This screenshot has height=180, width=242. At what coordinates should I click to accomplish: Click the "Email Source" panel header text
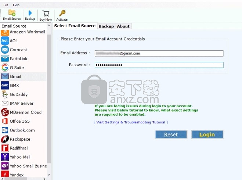pyautogui.click(x=14, y=26)
